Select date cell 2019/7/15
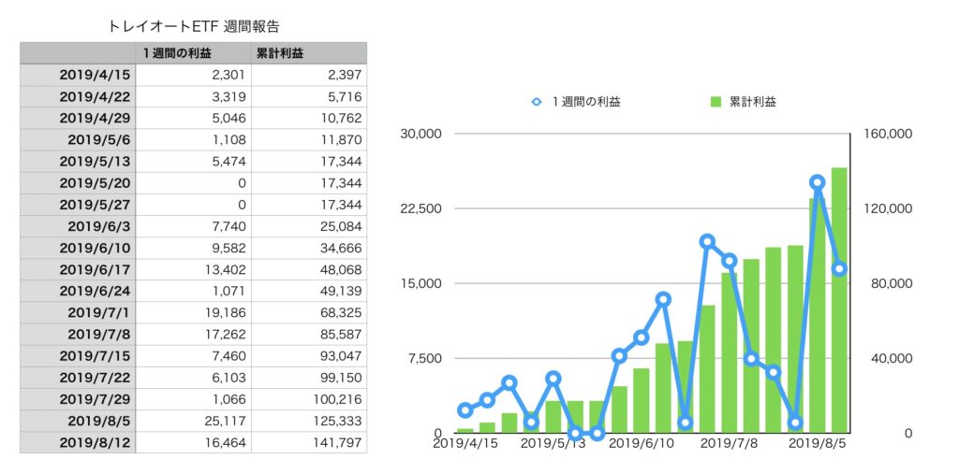The image size is (959, 473). point(78,356)
